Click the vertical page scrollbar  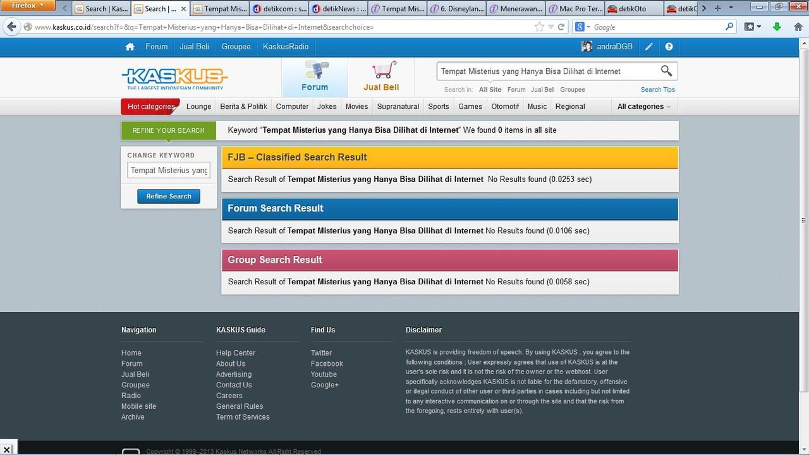coord(804,220)
